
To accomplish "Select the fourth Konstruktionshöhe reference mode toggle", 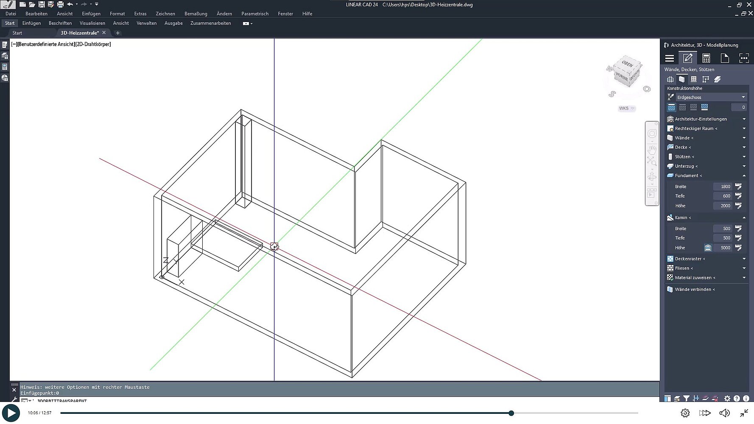I will click(704, 108).
